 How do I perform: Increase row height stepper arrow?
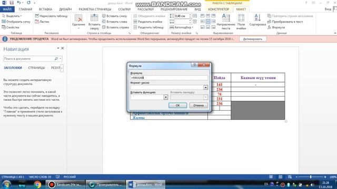point(190,15)
